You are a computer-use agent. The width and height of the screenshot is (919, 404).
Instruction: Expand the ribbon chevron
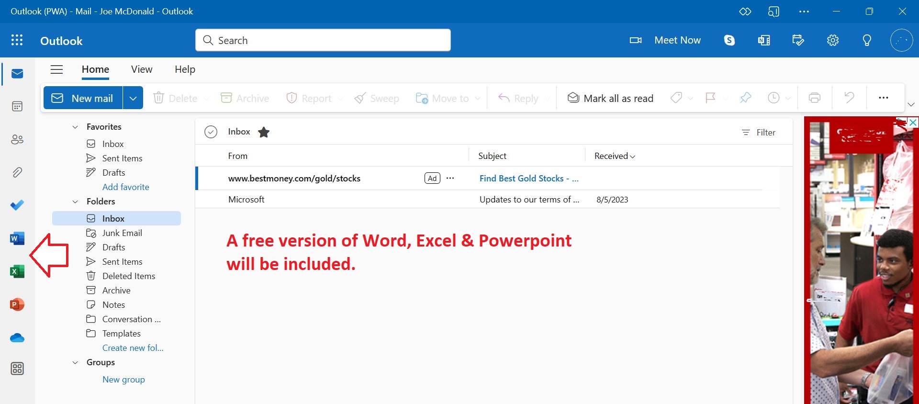pyautogui.click(x=911, y=104)
